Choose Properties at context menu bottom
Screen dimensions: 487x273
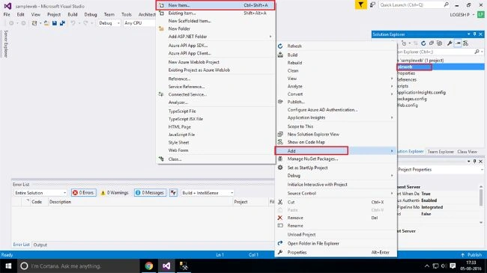point(336,252)
